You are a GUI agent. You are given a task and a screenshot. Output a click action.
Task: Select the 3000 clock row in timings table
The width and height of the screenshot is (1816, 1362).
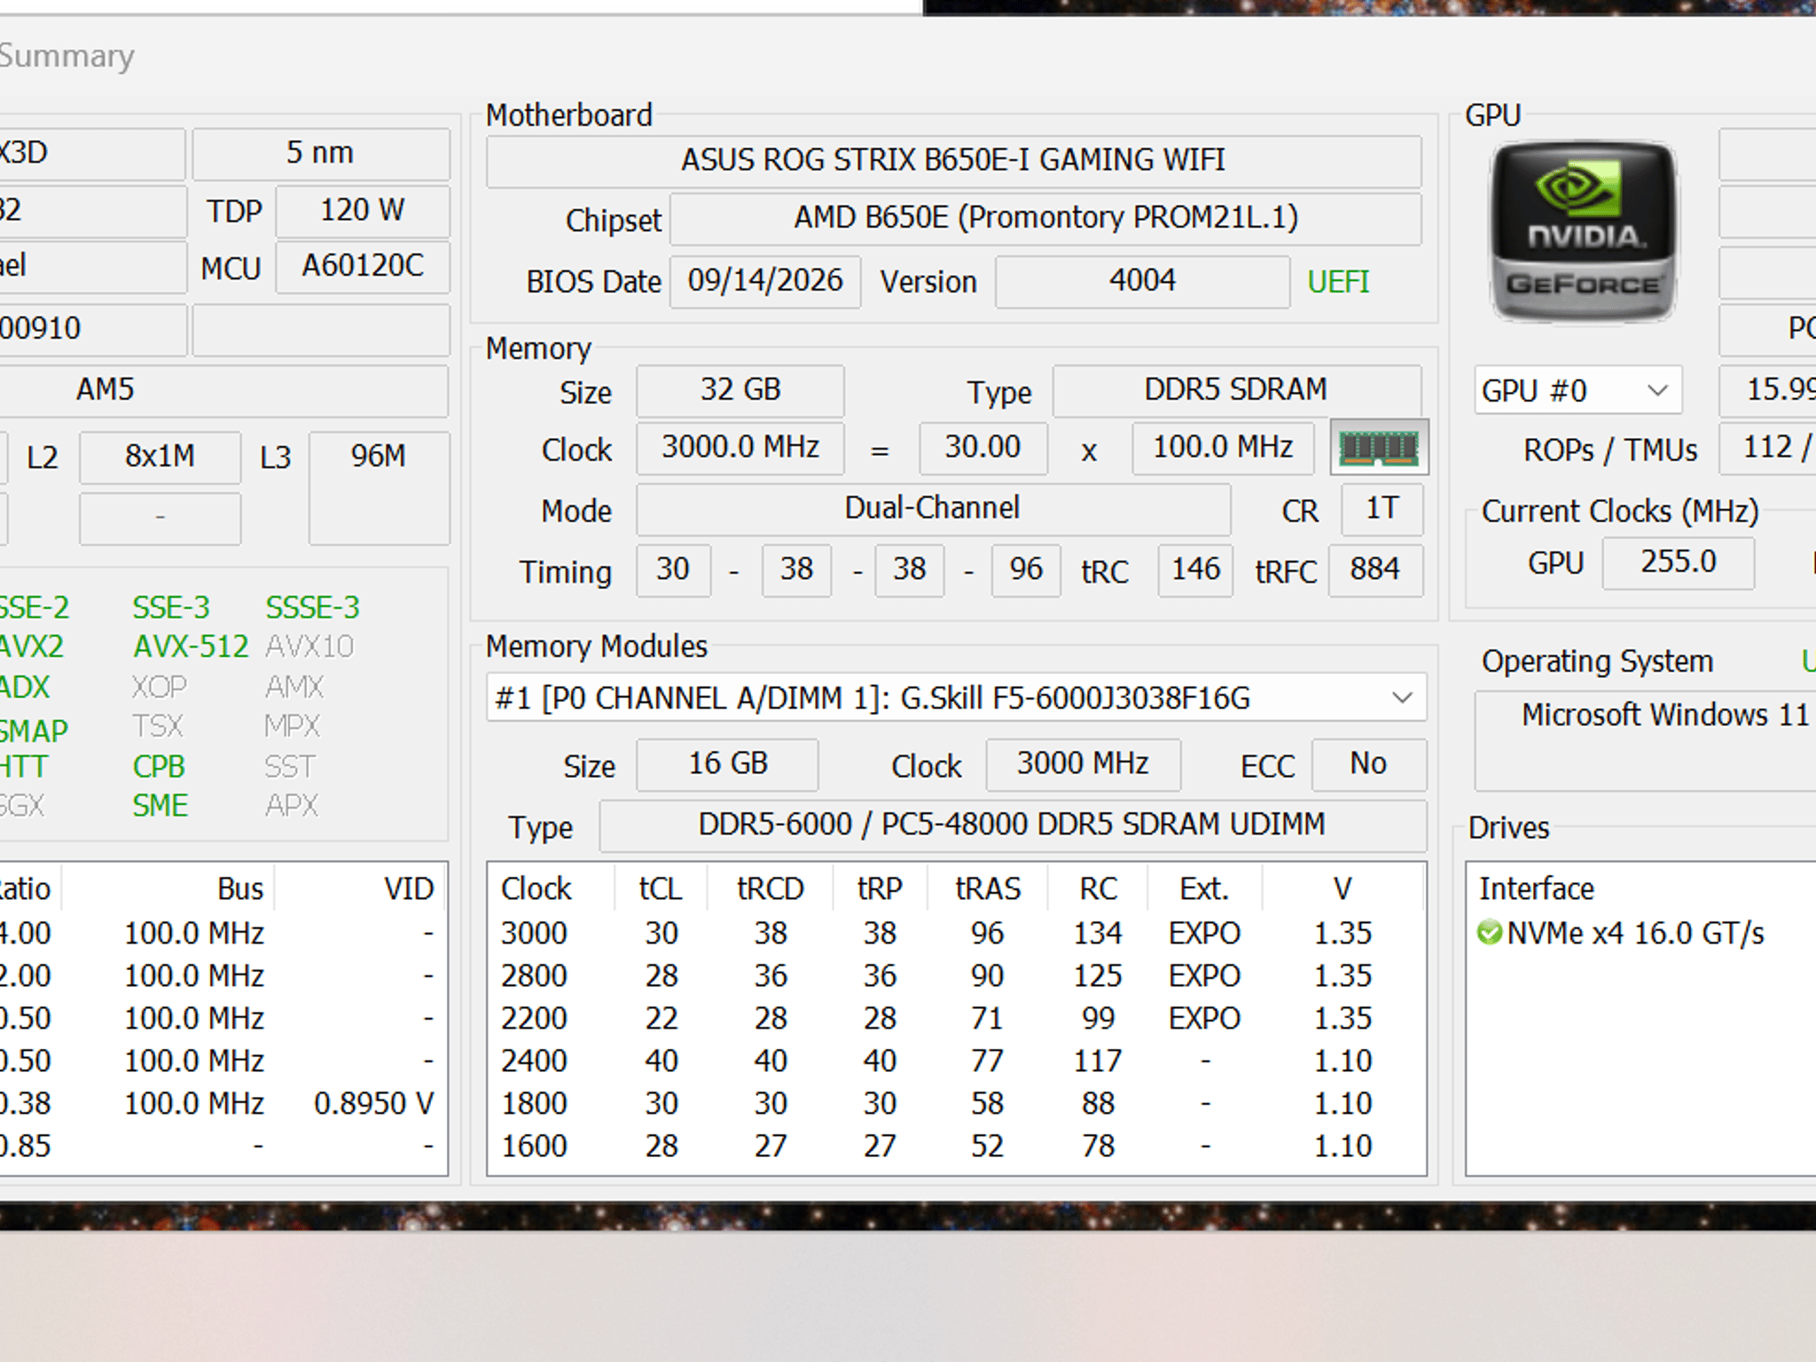[x=956, y=933]
